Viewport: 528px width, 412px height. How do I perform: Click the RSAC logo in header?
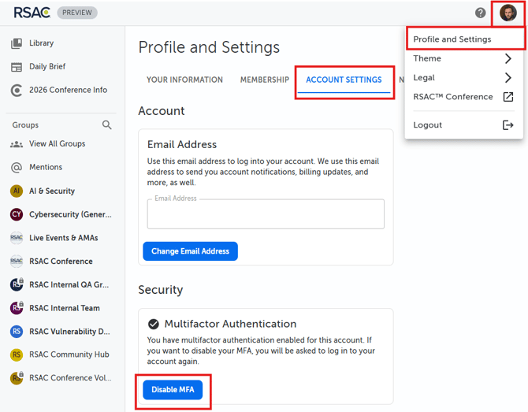tap(32, 13)
